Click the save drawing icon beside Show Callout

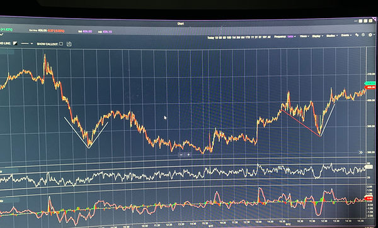69,44
